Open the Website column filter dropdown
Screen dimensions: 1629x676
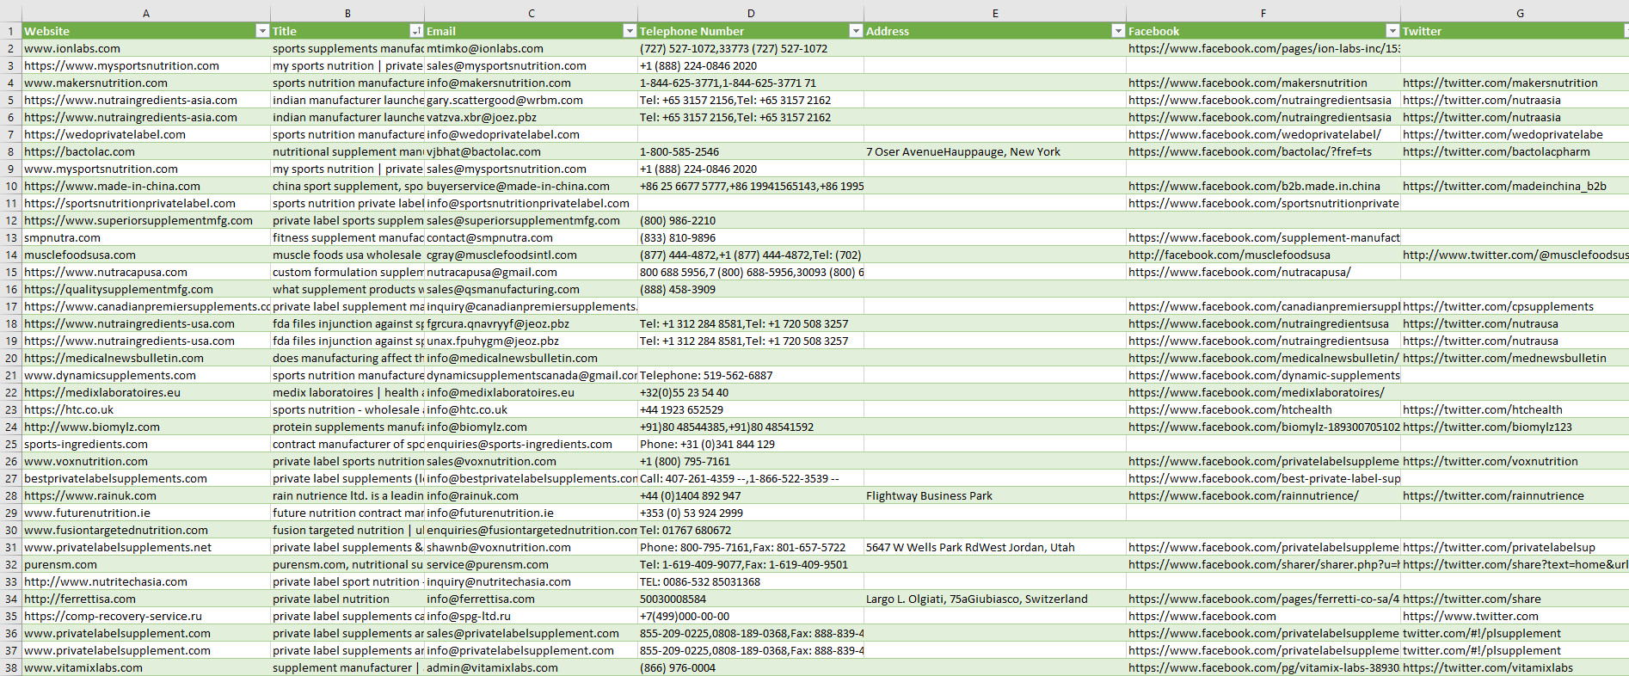pos(262,31)
